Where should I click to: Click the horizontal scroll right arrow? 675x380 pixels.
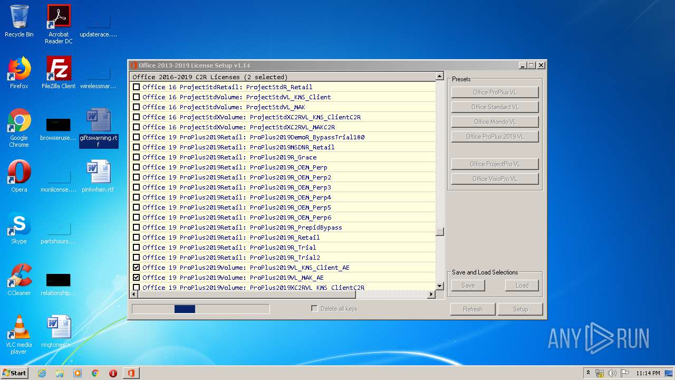coord(431,294)
